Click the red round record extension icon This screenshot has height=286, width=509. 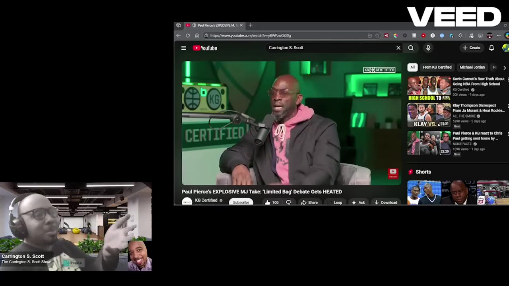click(x=424, y=35)
